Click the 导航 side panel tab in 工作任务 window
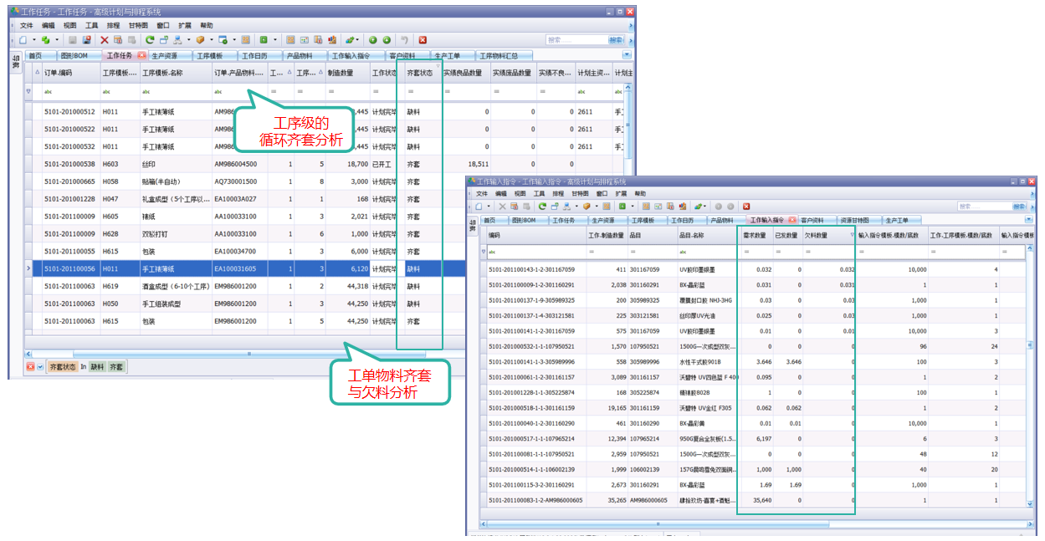Screen dimensions: 1045x541 point(16,64)
